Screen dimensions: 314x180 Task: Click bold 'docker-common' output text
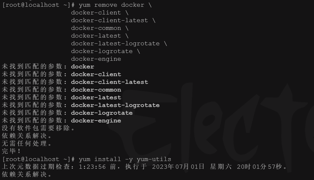(x=96, y=90)
